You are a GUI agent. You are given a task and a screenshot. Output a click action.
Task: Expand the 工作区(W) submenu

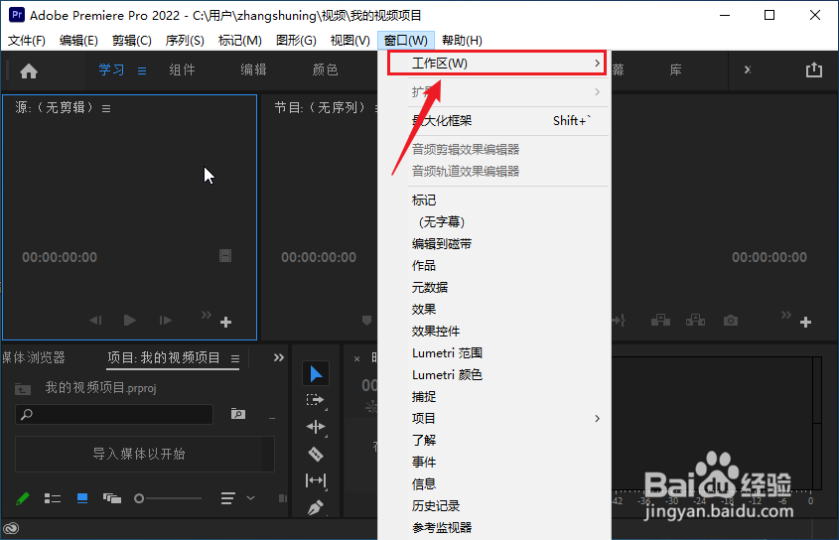496,64
